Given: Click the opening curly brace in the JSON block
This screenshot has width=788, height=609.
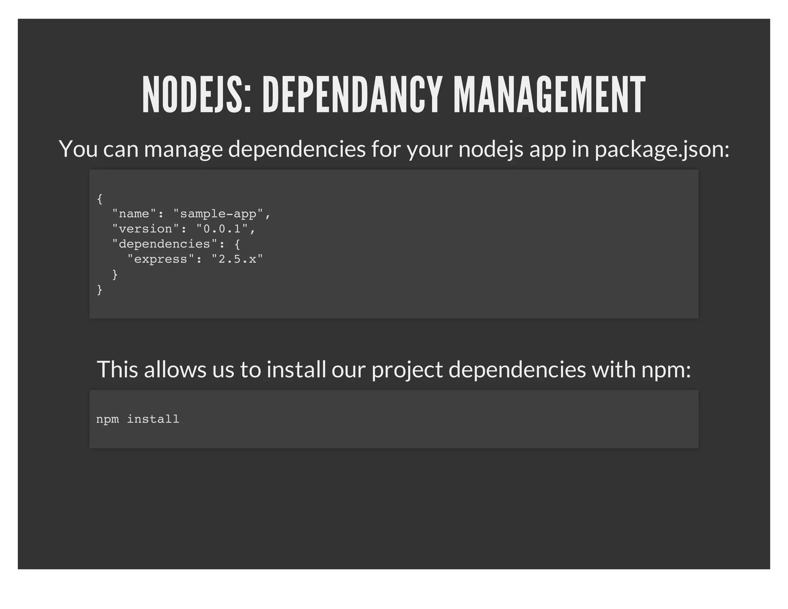Looking at the screenshot, I should click(100, 199).
